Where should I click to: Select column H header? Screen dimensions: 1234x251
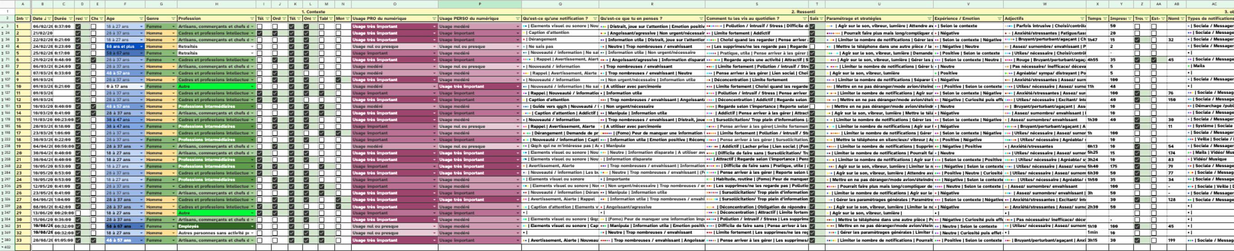(x=216, y=5)
